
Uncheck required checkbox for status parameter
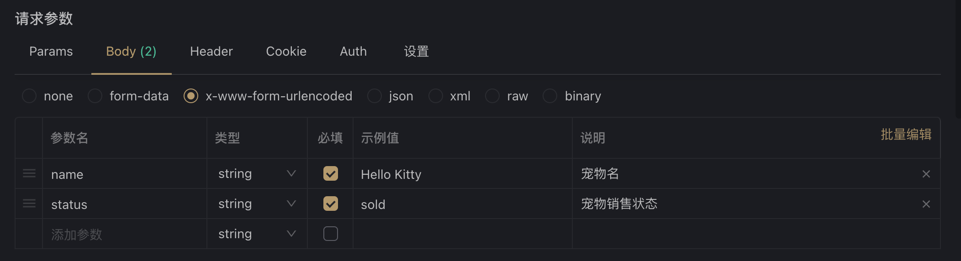pos(330,204)
